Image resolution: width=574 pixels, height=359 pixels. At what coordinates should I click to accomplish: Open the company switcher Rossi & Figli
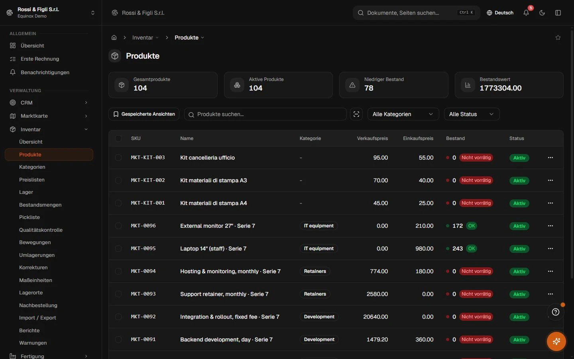51,13
